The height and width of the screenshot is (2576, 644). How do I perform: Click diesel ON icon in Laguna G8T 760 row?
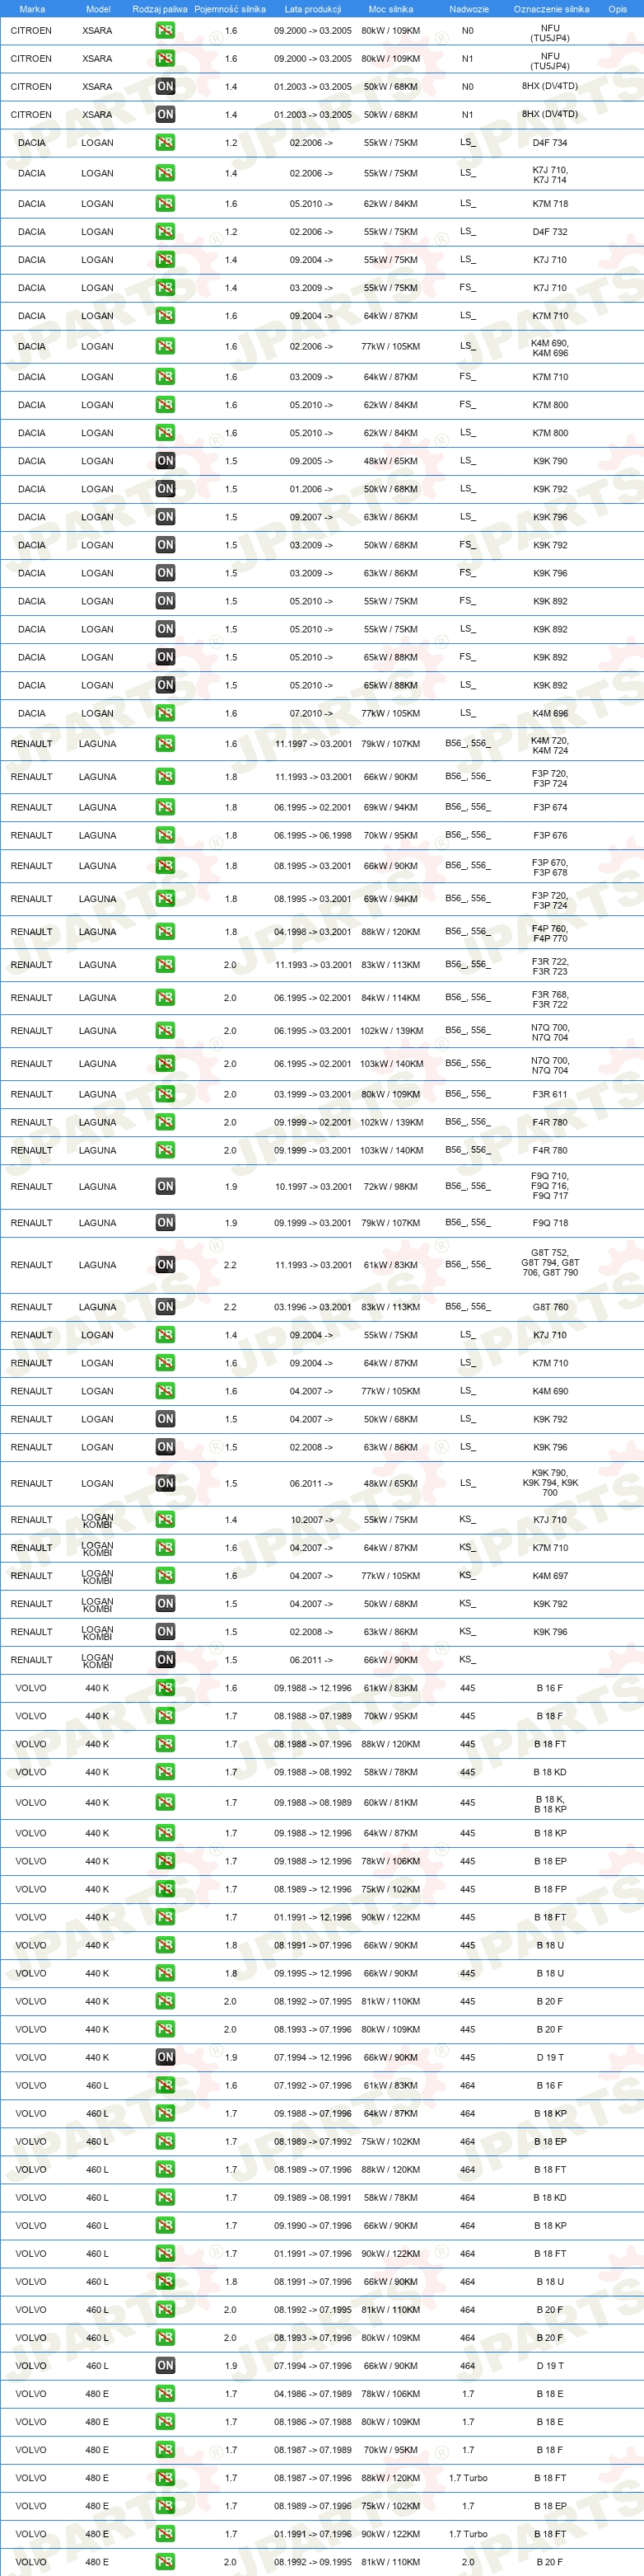165,1307
